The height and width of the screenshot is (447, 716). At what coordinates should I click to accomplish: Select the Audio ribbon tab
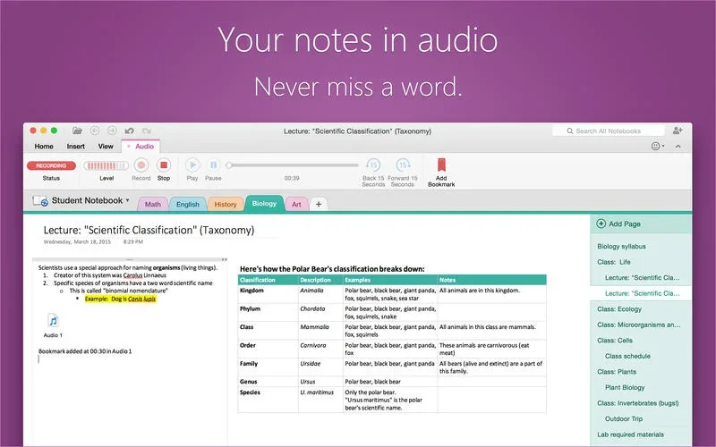141,147
